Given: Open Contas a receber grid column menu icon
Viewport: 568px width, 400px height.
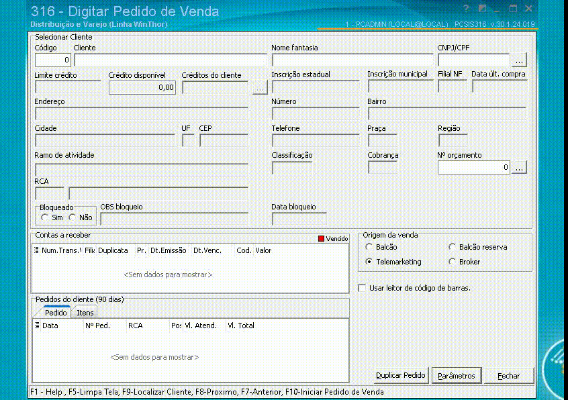Looking at the screenshot, I should point(36,250).
